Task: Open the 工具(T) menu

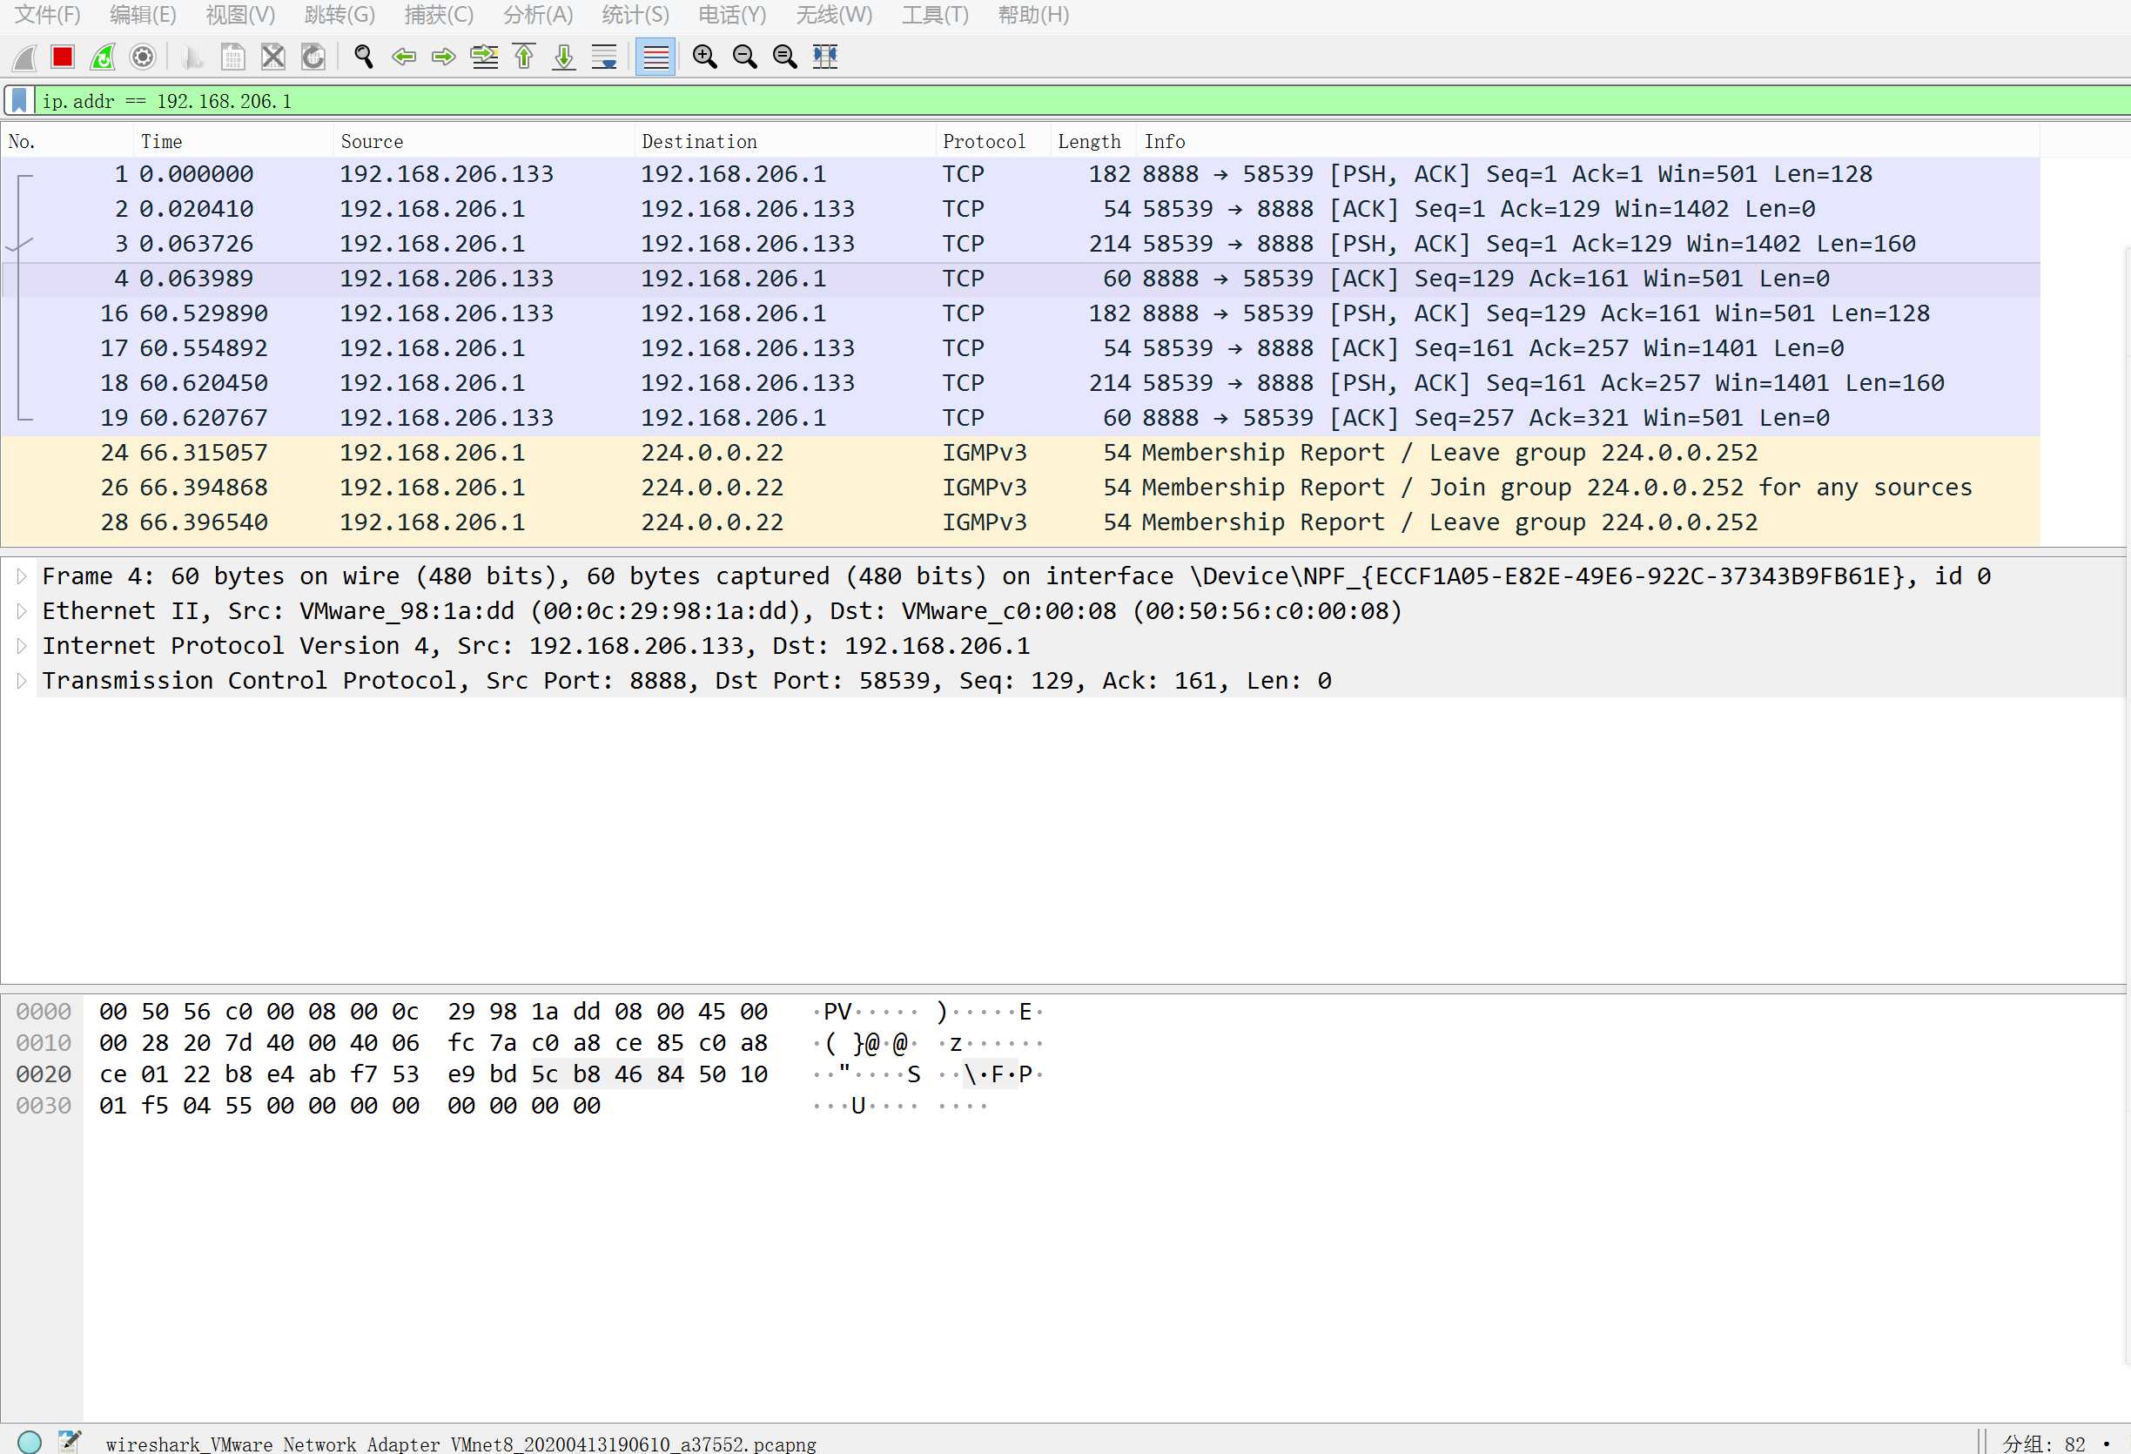Action: [x=935, y=15]
